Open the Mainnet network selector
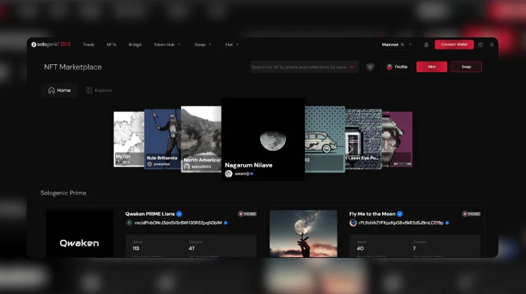This screenshot has width=526, height=294. (396, 45)
